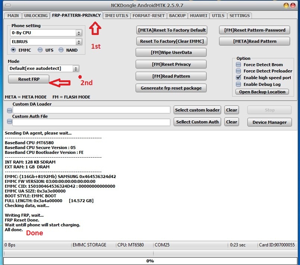Click Reset To Factory[Clear EMMC]
Image resolution: width=300 pixels, height=265 pixels.
172,41
